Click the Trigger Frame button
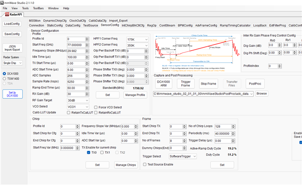The height and width of the screenshot is (185, 302). coord(185,83)
